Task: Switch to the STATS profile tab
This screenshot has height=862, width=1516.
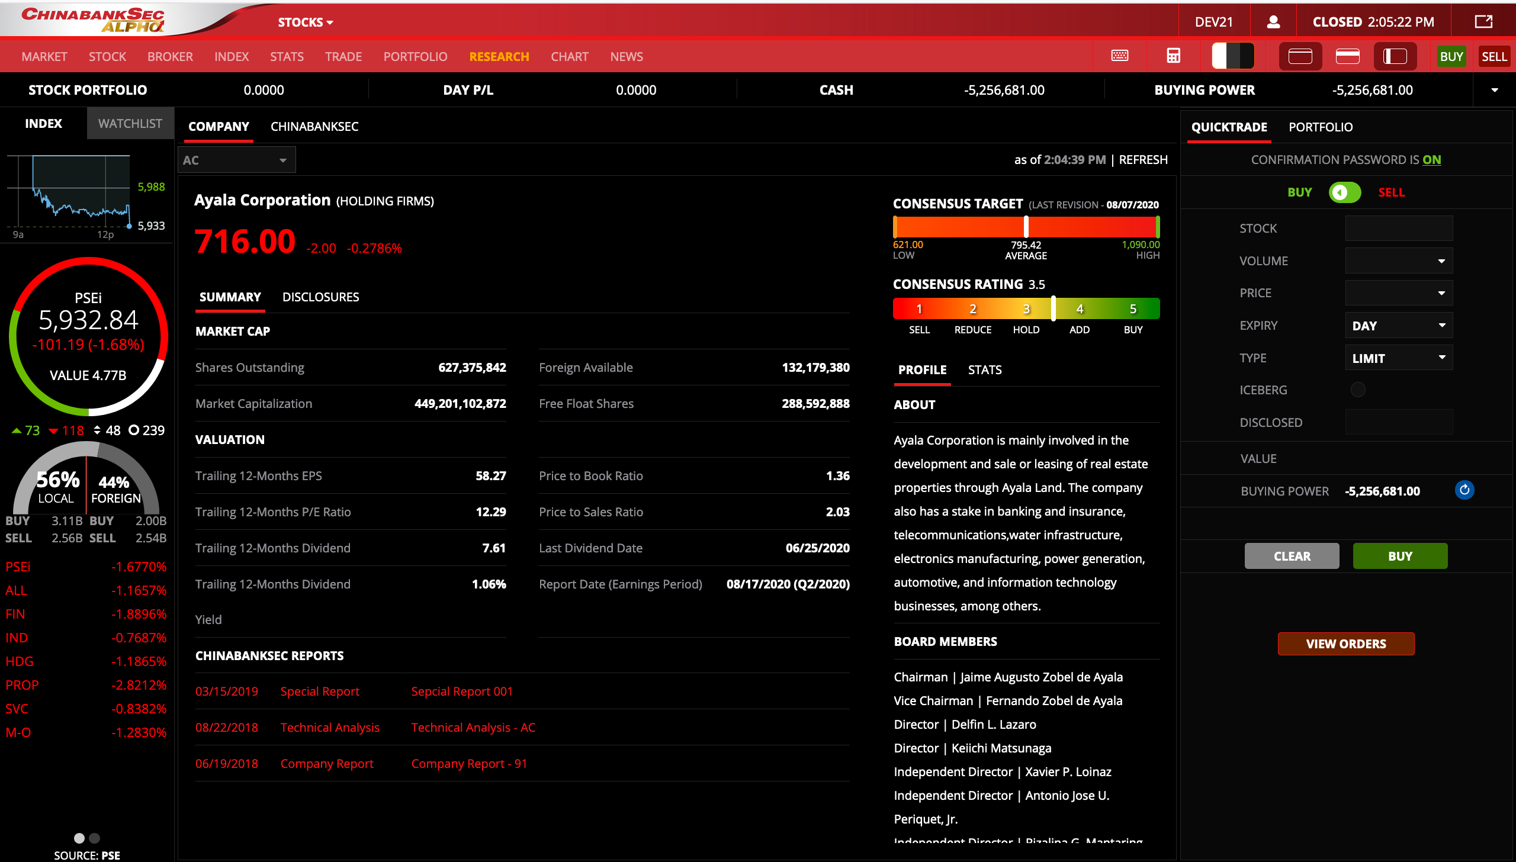Action: pyautogui.click(x=985, y=369)
